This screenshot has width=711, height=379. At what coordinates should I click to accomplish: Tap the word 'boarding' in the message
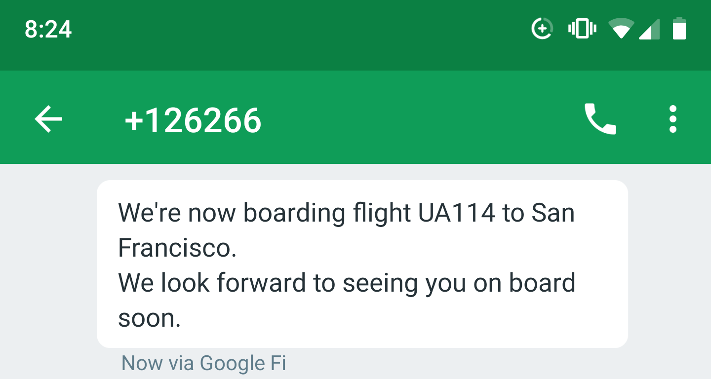pyautogui.click(x=294, y=214)
